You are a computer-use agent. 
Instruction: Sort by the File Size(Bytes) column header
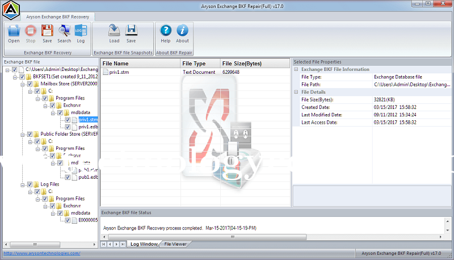coord(255,64)
